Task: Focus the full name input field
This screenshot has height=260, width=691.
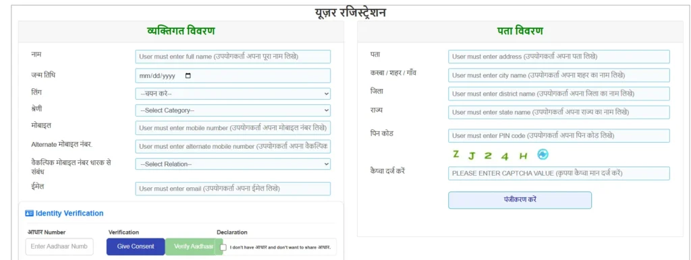Action: pos(233,57)
